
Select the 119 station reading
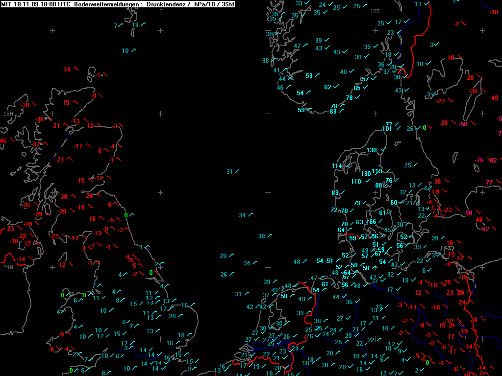pos(377,171)
